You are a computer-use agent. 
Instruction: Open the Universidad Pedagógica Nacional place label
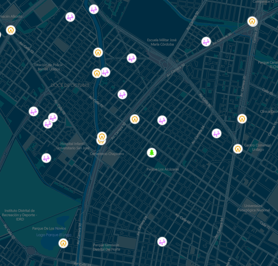point(257,208)
